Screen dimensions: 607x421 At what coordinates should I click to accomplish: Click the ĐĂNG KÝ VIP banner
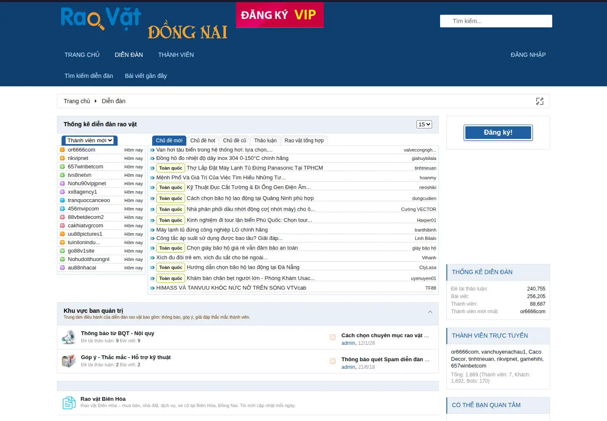[280, 15]
